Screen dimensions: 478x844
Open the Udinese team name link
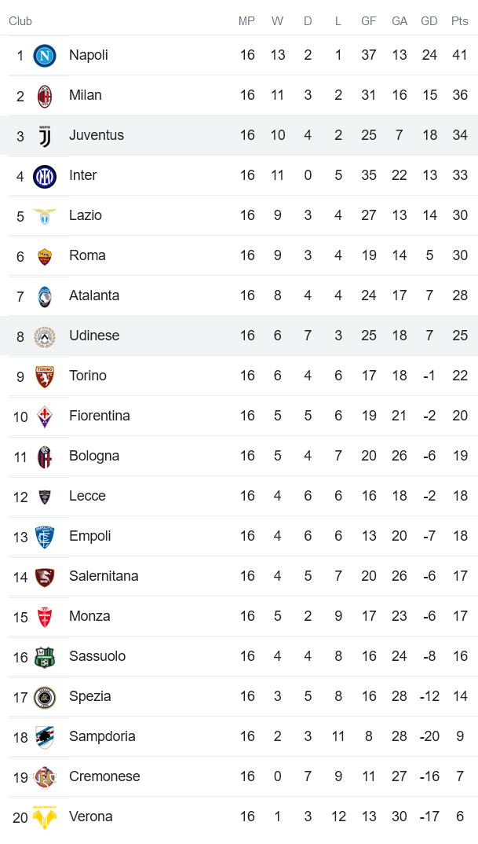tap(94, 336)
